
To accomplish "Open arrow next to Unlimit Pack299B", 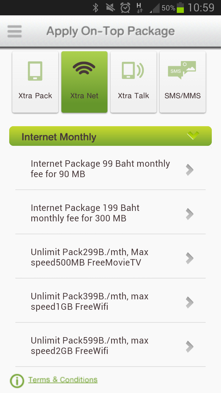I will 189,258.
